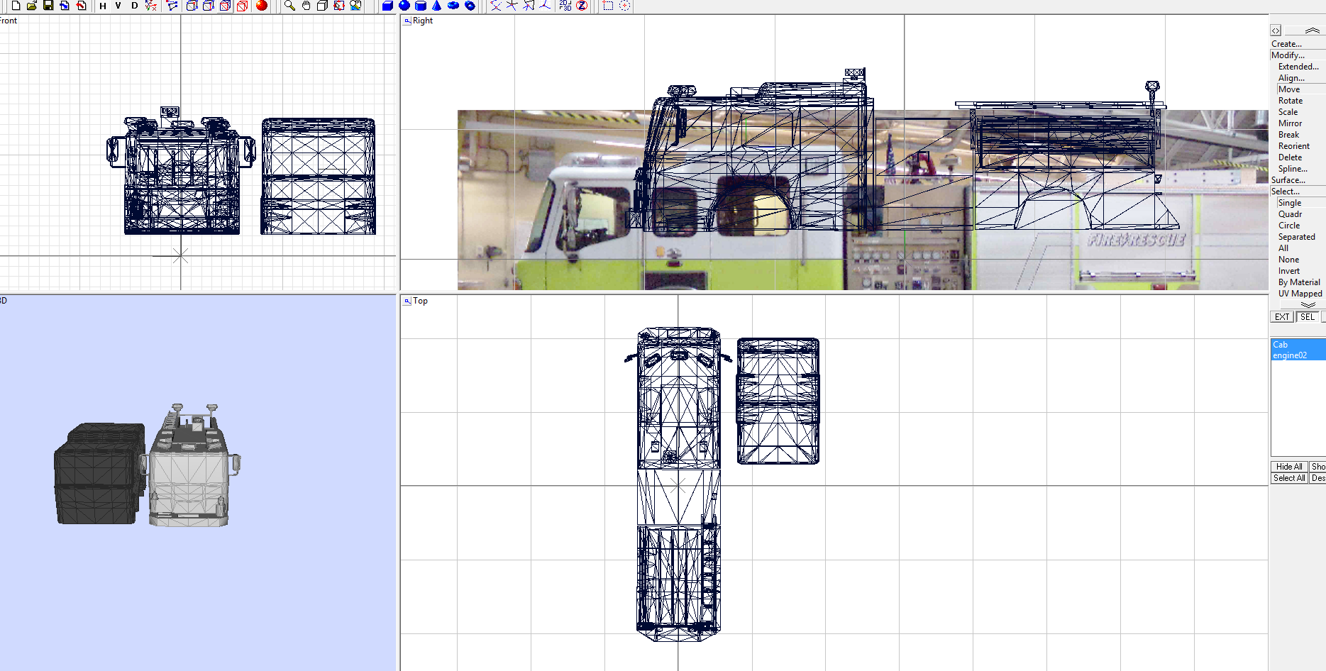Viewport: 1326px width, 671px height.
Task: Toggle the SEL selection mode button
Action: click(x=1306, y=317)
